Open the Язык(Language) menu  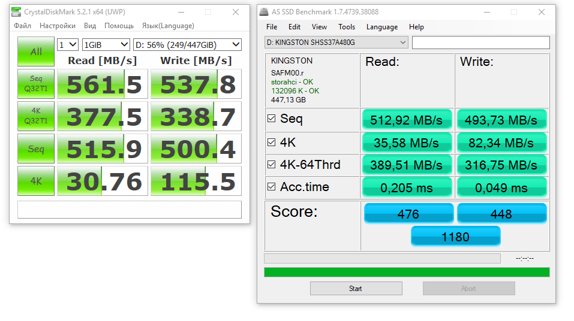pos(168,26)
